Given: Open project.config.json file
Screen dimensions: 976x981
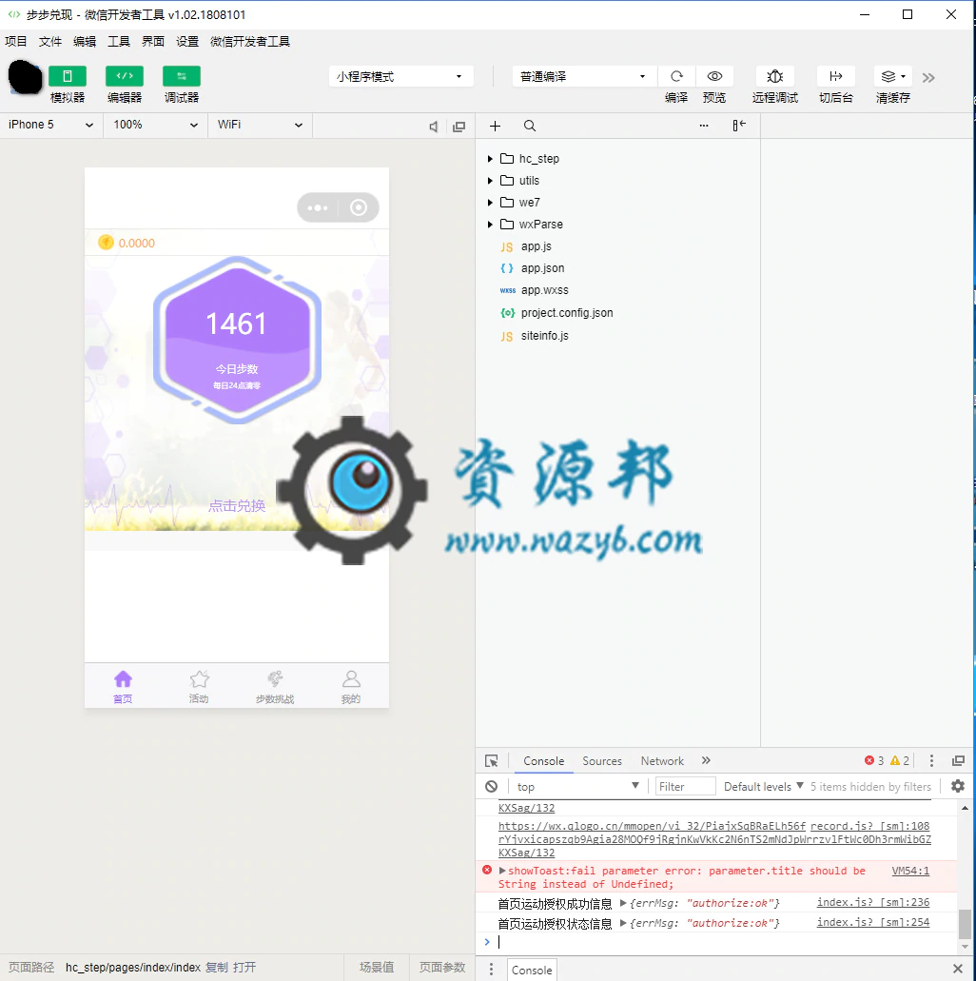Looking at the screenshot, I should click(566, 313).
